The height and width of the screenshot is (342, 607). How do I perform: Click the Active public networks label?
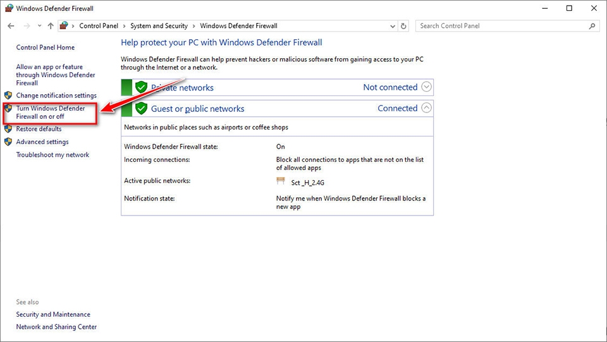157,181
